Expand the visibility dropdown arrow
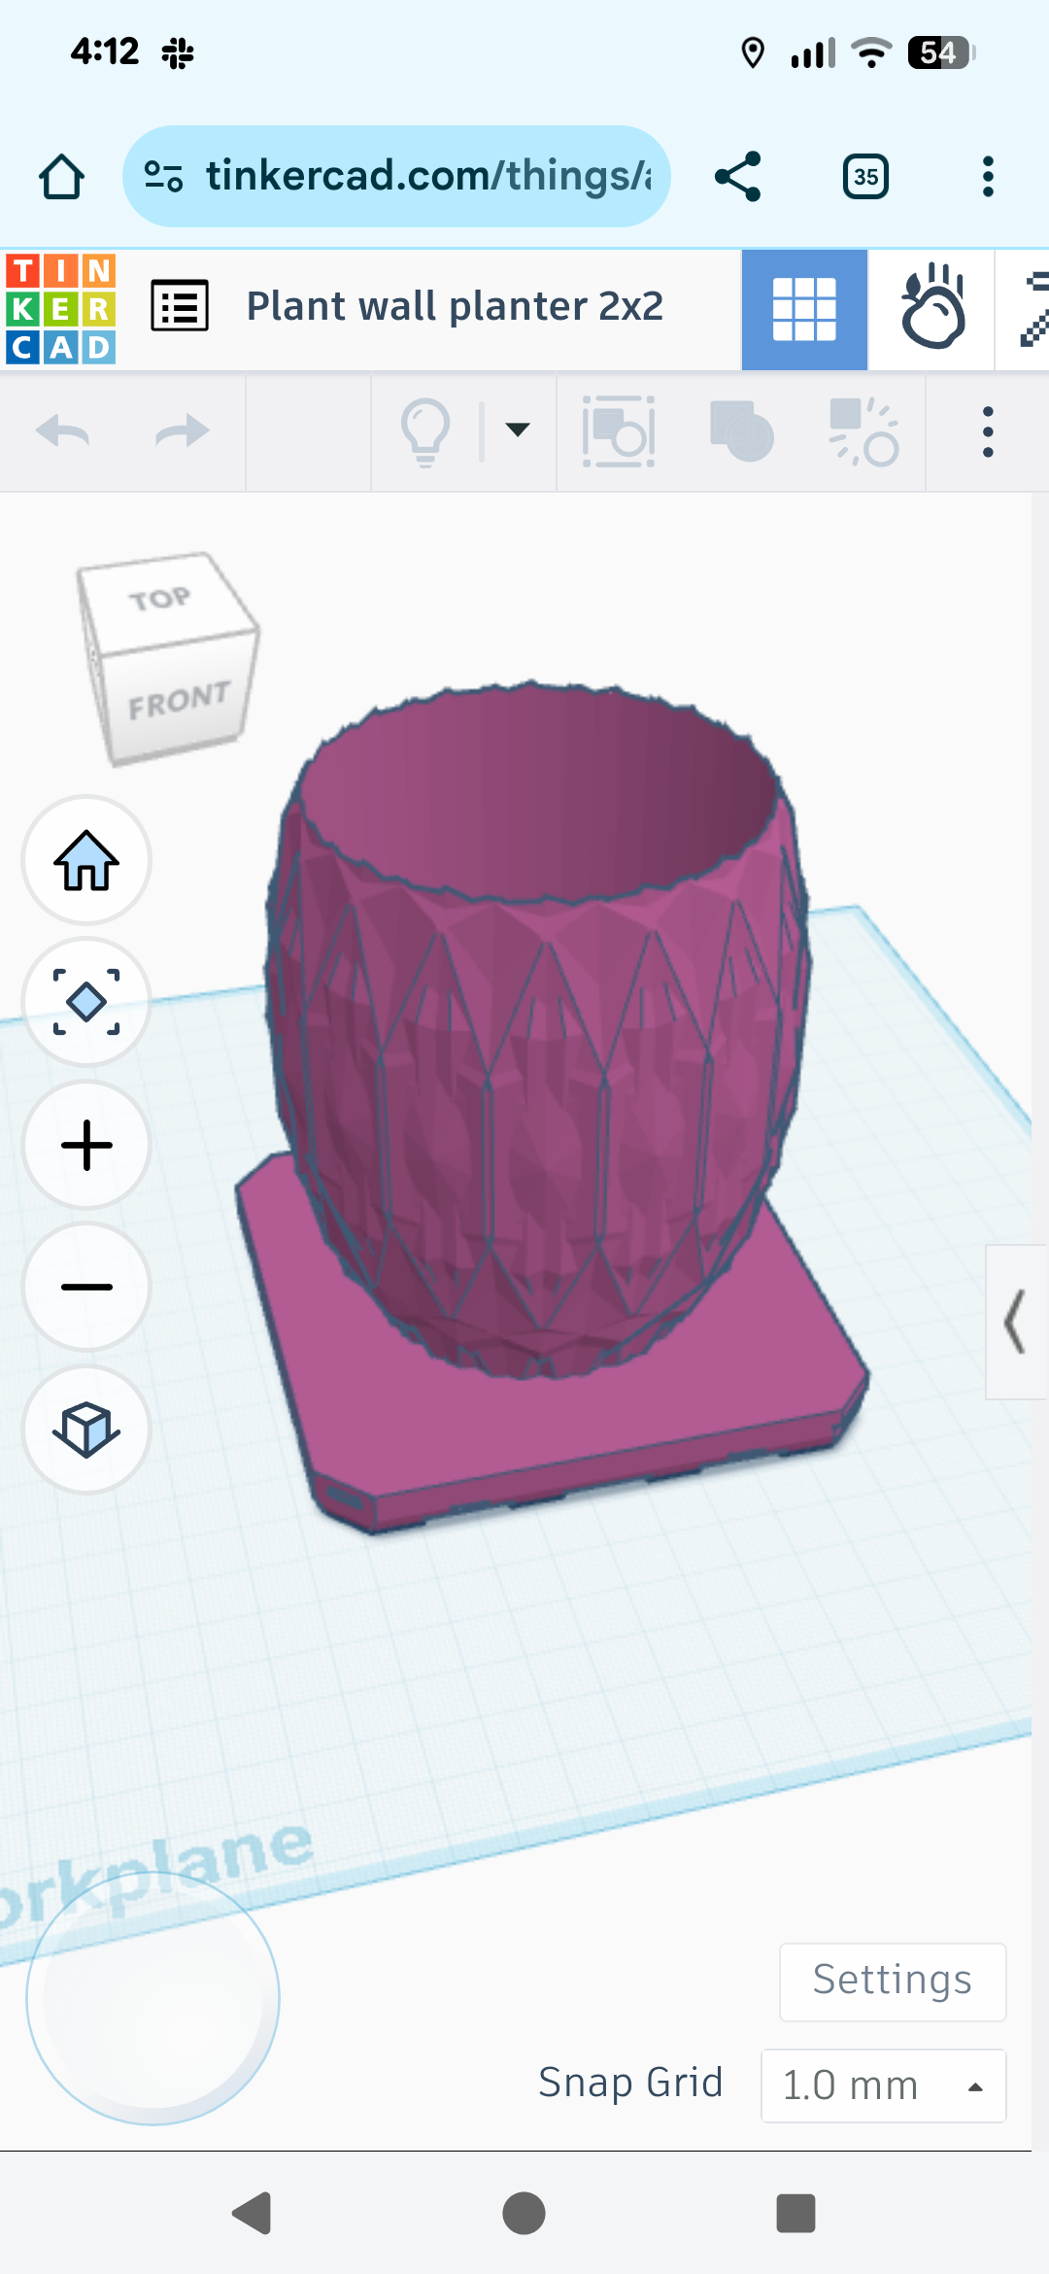 [518, 430]
